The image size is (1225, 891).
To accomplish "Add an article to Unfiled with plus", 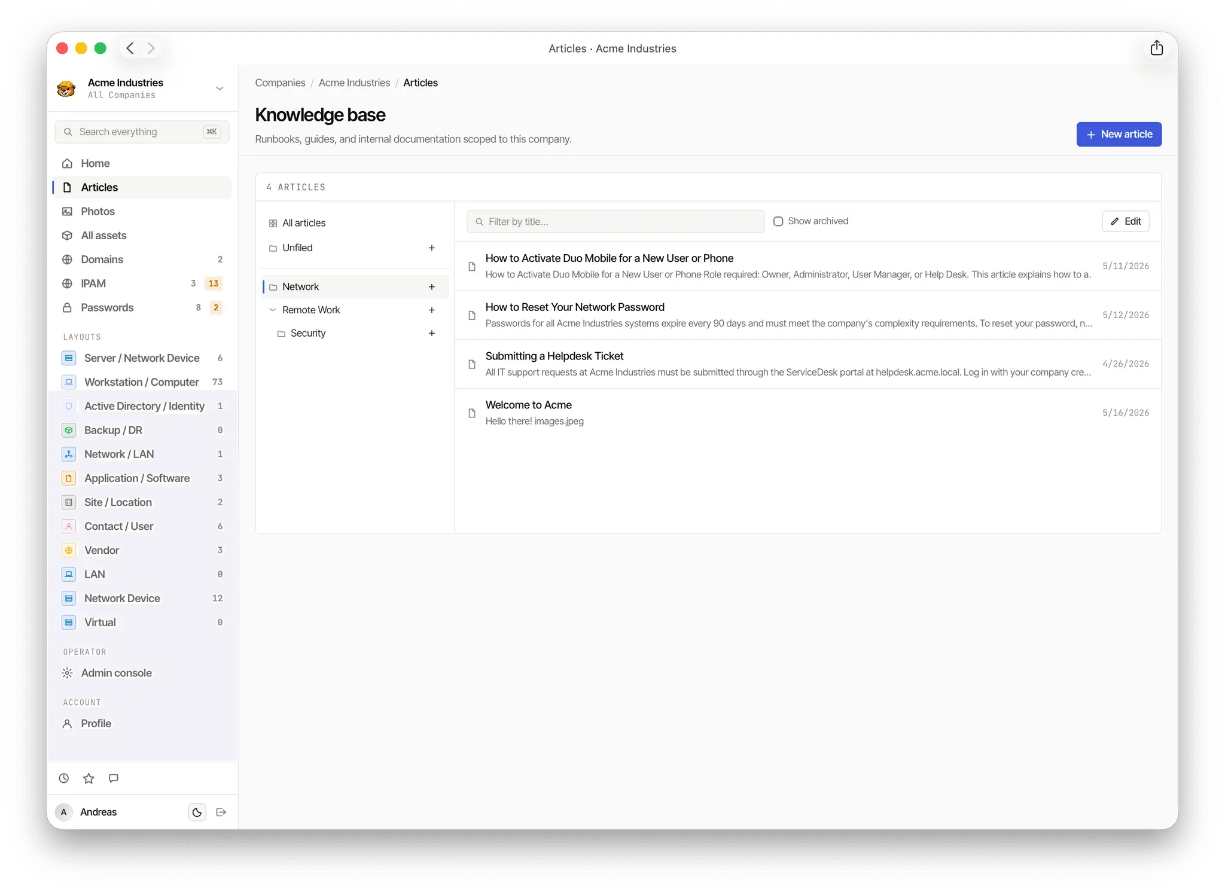I will click(x=432, y=248).
